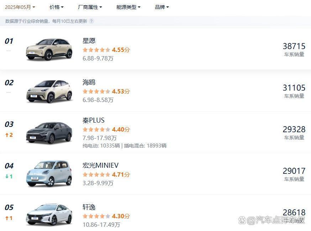
Task: Click the 秦PLUS title link
Action: (x=94, y=120)
